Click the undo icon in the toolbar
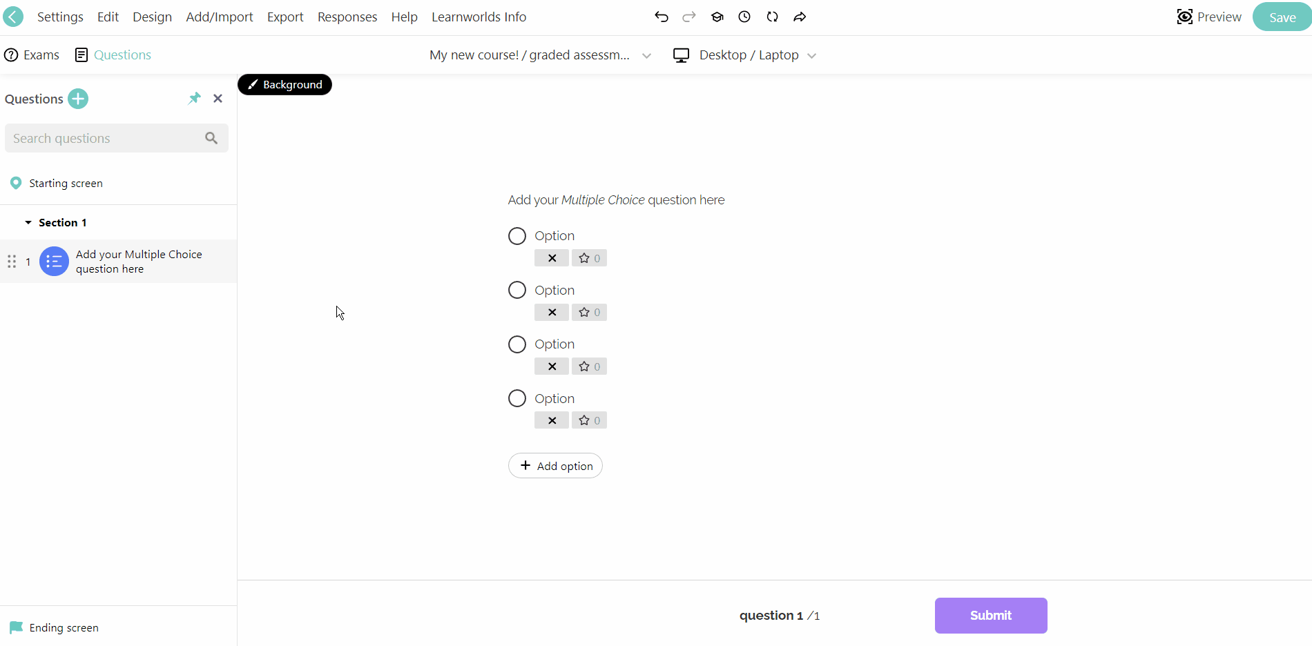 [661, 17]
